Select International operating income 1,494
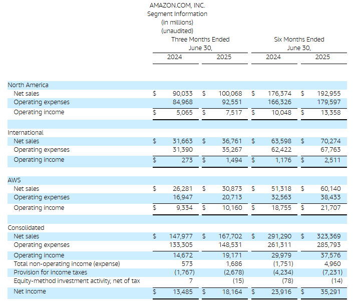This screenshot has height=301, width=355. click(234, 160)
